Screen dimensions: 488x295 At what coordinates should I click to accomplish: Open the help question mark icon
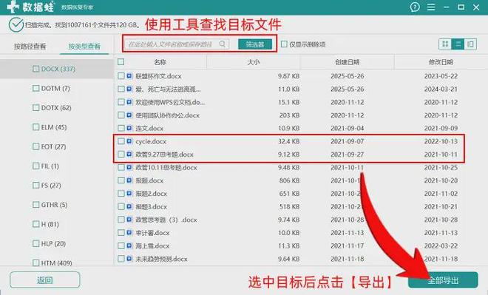click(x=415, y=7)
